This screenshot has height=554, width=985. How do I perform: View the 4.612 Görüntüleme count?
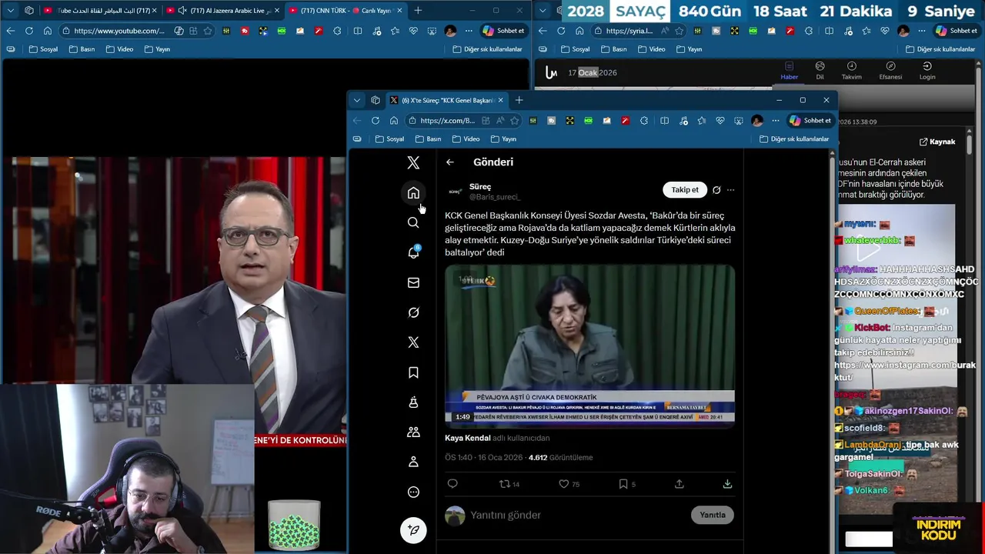click(560, 457)
